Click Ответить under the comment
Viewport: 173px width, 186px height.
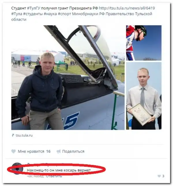(x=54, y=176)
